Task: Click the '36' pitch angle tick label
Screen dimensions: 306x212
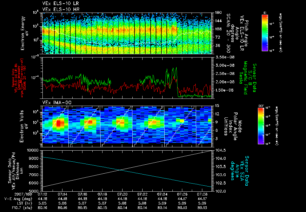Action: click(x=217, y=46)
